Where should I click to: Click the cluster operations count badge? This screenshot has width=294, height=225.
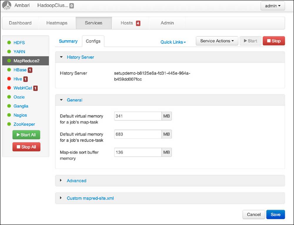(71, 6)
